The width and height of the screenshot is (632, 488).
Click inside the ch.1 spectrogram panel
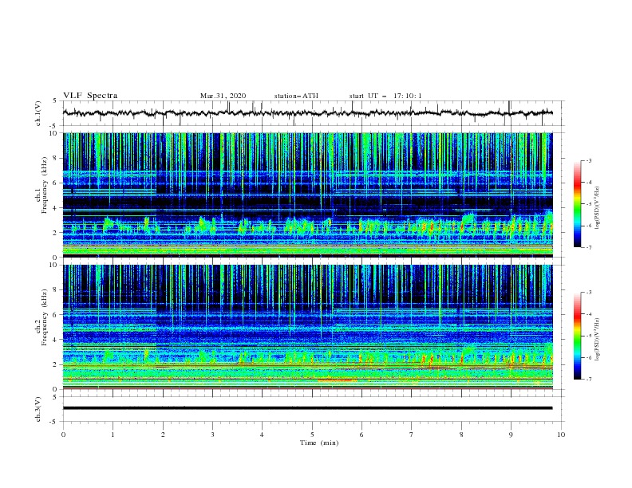pyautogui.click(x=307, y=195)
